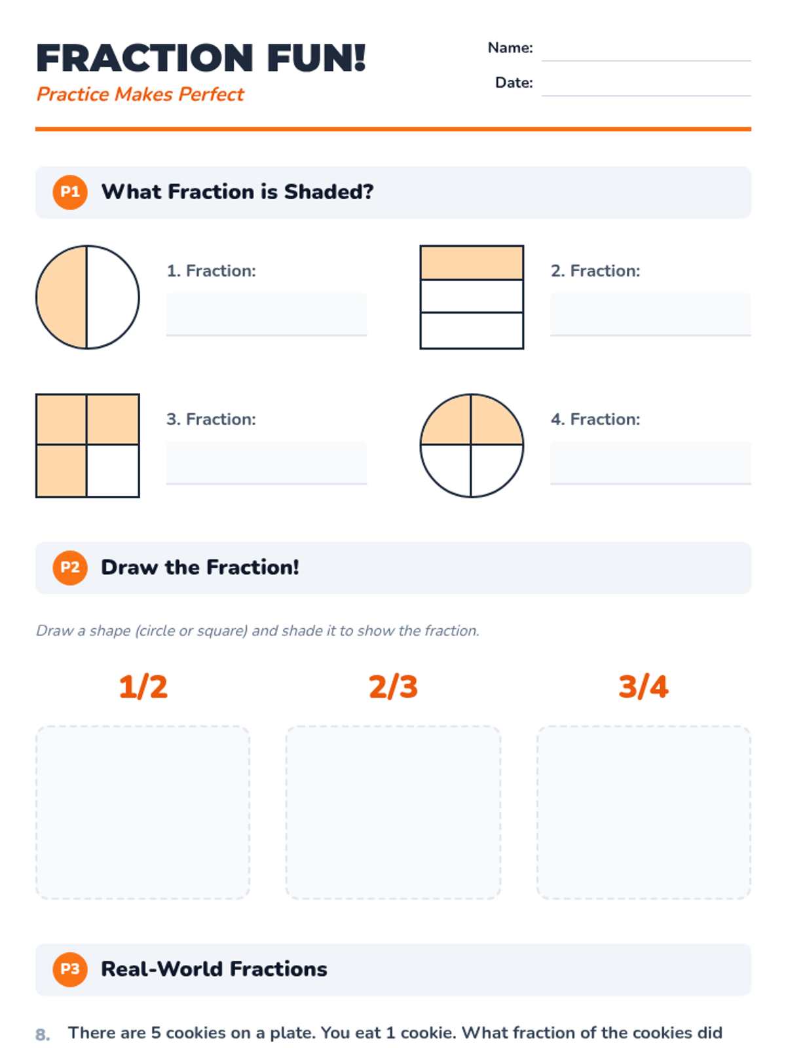Click the quartered circle diagram
Screen dimensions: 786x1048
pos(472,445)
